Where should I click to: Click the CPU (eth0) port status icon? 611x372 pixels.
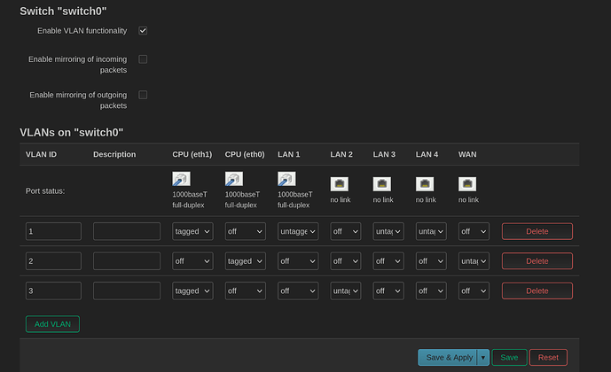234,179
